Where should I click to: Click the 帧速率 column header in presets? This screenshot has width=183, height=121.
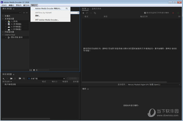65,82
